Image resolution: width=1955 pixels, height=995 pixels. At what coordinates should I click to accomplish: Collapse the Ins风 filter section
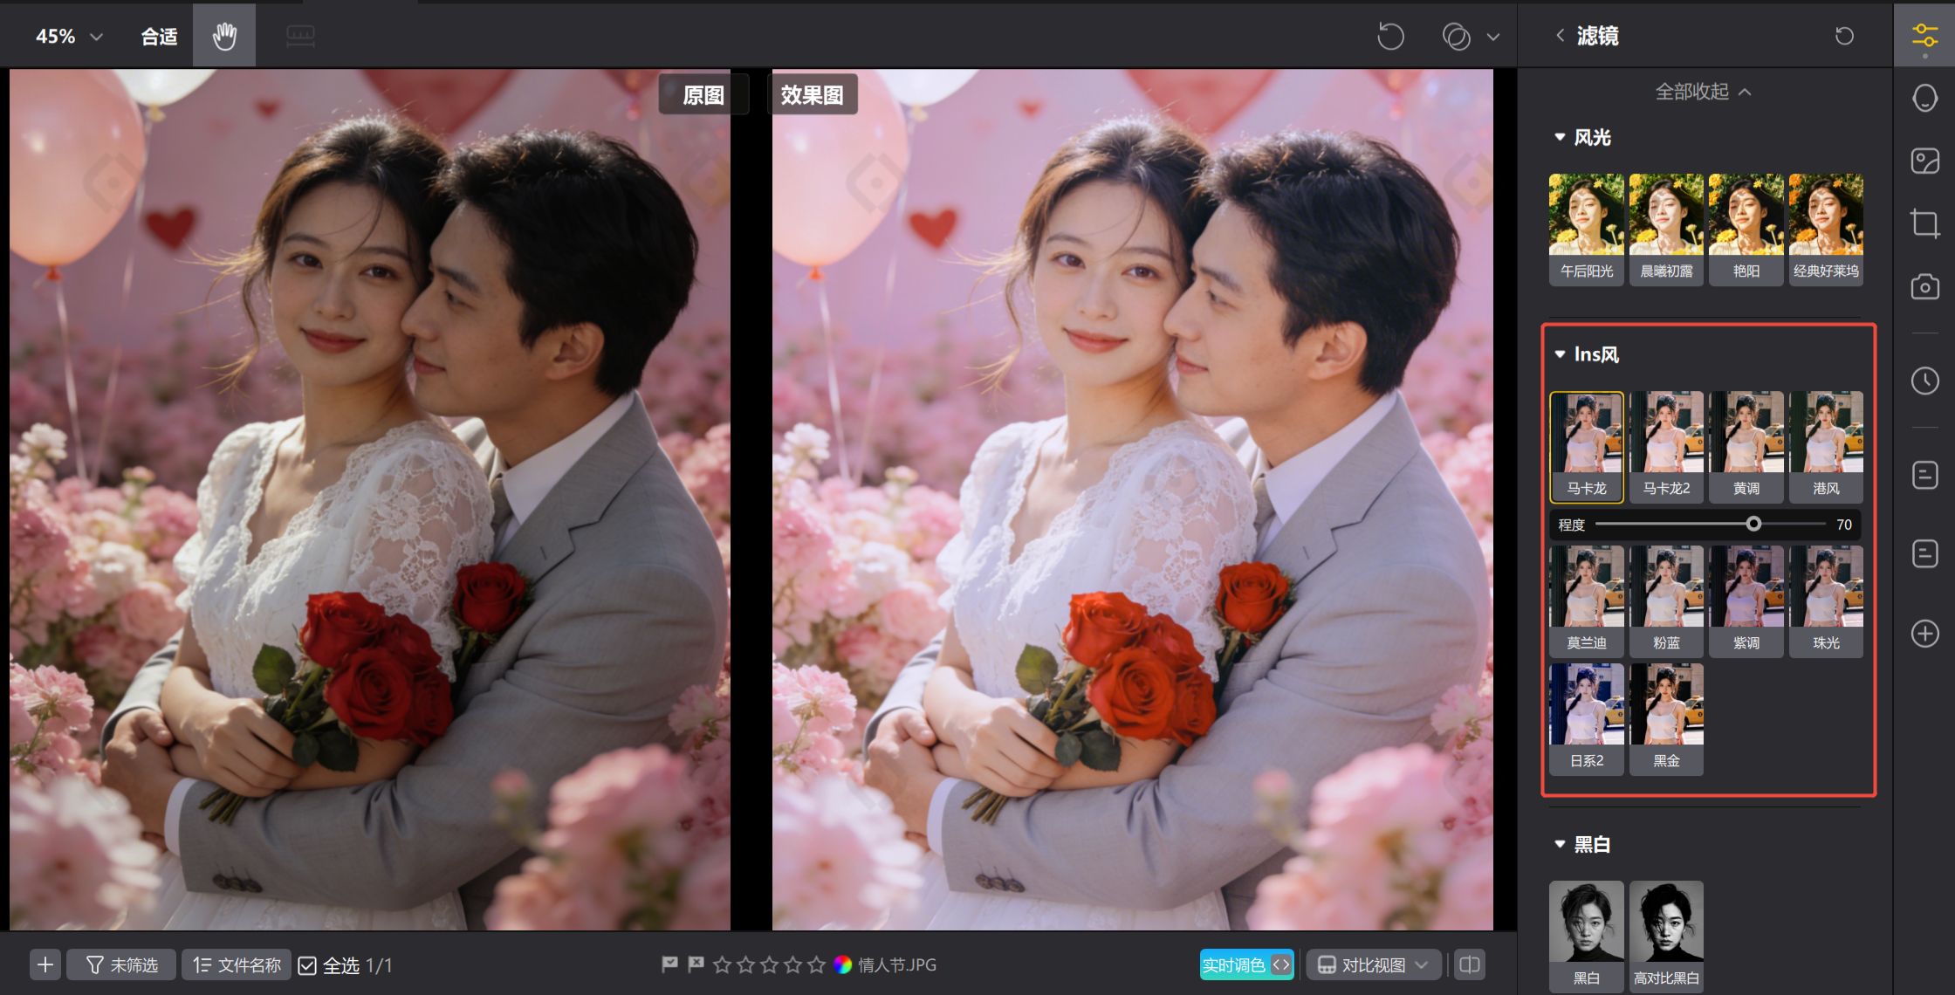(1560, 354)
